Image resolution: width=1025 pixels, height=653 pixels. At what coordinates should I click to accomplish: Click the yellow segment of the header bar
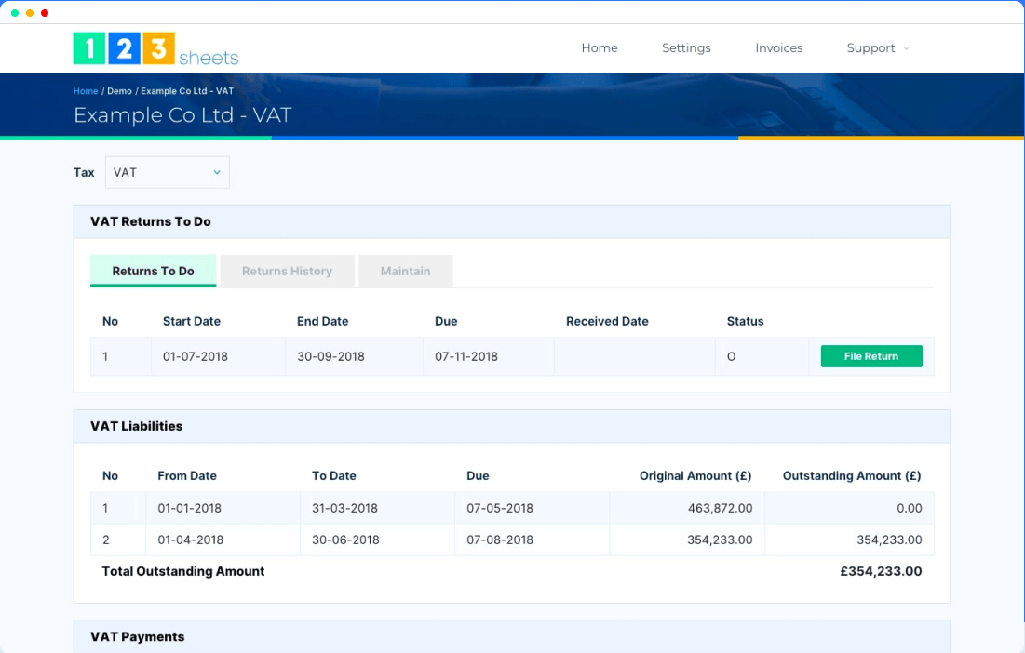coord(882,137)
